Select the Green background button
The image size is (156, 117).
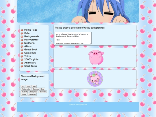[x=24, y=94]
